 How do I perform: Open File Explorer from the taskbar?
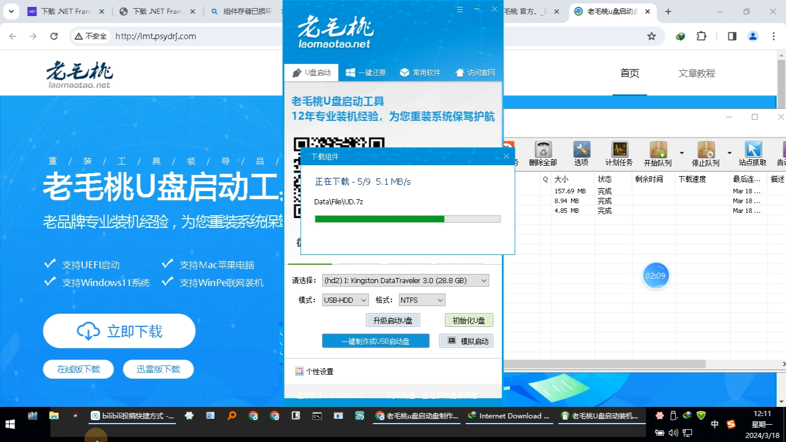54,416
